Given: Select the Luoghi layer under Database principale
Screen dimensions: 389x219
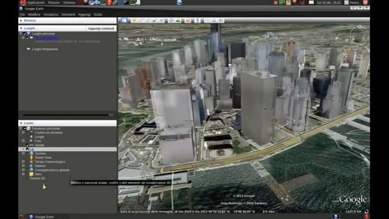Looking at the screenshot, I should click(x=39, y=137).
